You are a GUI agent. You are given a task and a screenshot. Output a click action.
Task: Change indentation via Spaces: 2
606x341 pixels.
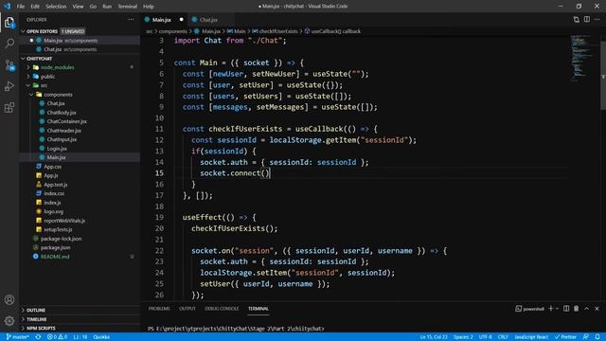(463, 337)
